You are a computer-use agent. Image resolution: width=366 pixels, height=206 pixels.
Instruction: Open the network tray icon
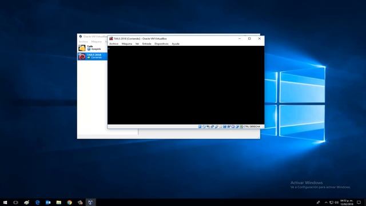click(x=331, y=202)
